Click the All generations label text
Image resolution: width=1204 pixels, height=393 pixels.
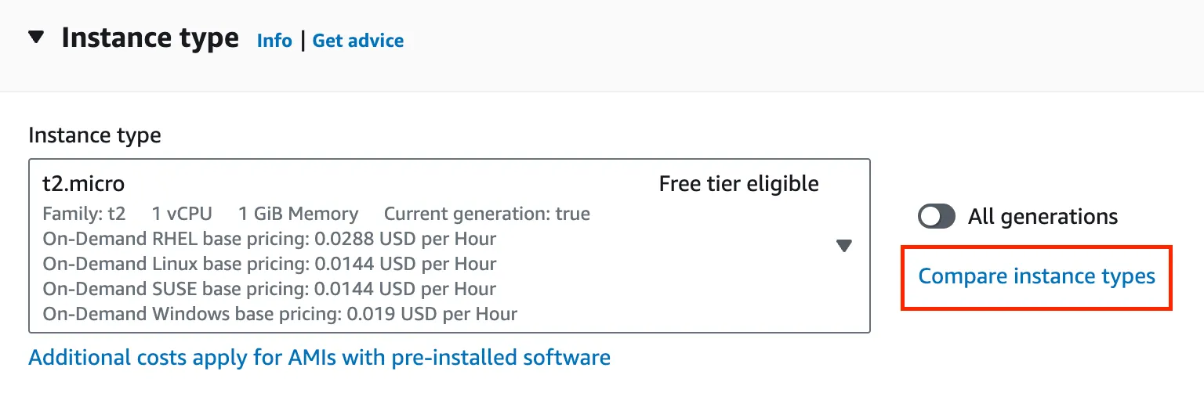[x=1043, y=217]
